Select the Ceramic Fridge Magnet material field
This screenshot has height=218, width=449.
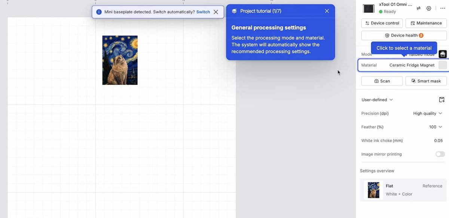click(x=403, y=65)
